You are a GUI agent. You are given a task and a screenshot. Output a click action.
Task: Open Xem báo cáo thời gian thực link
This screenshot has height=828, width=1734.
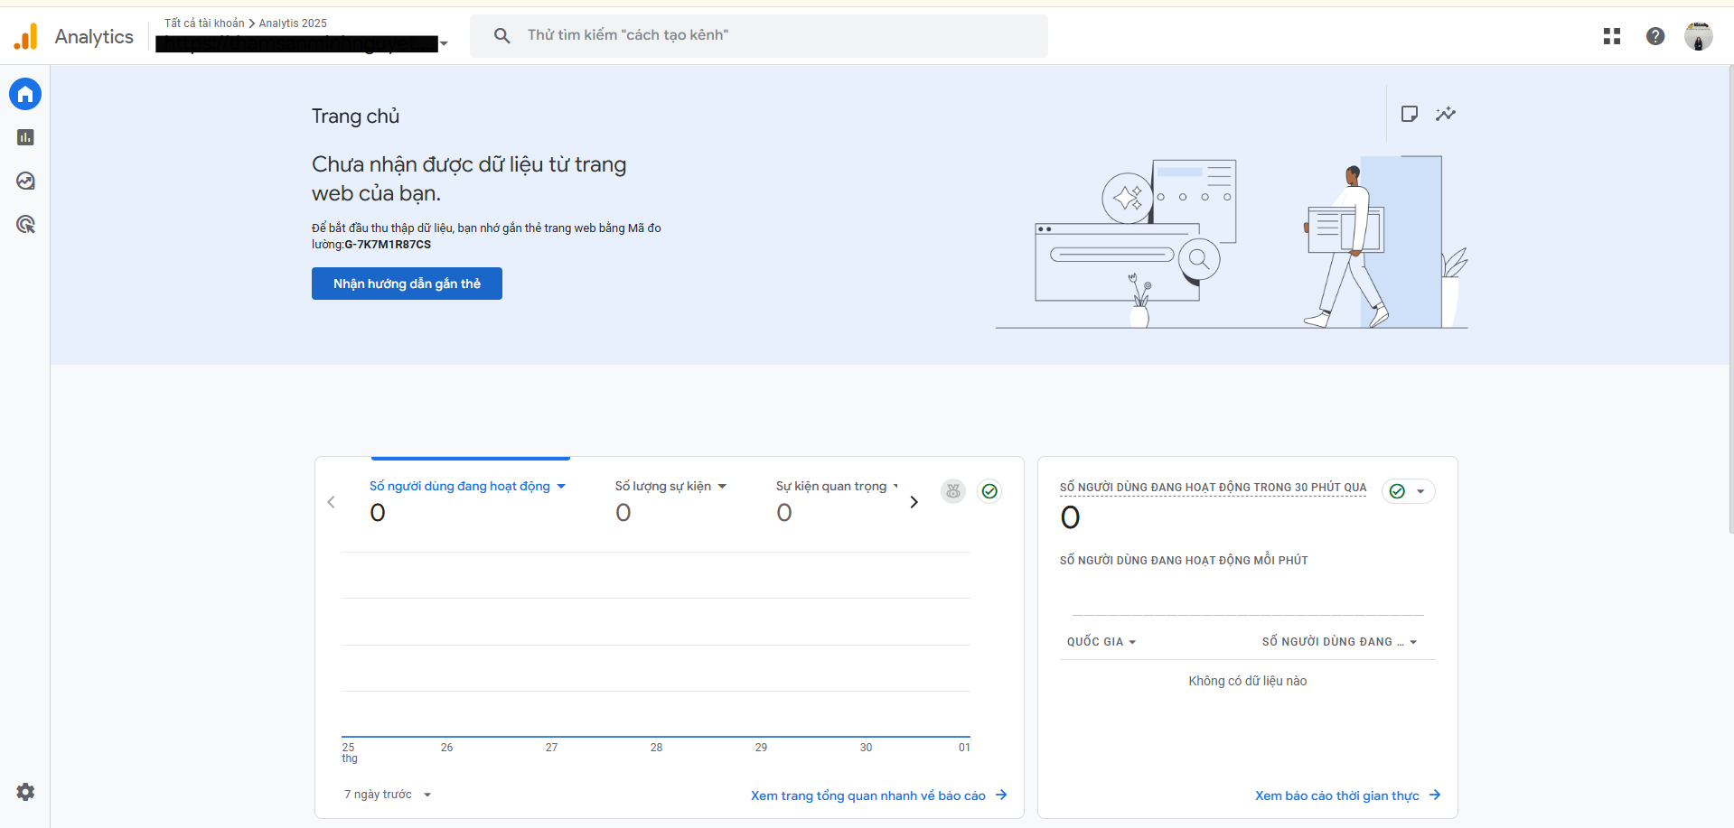[x=1336, y=795]
